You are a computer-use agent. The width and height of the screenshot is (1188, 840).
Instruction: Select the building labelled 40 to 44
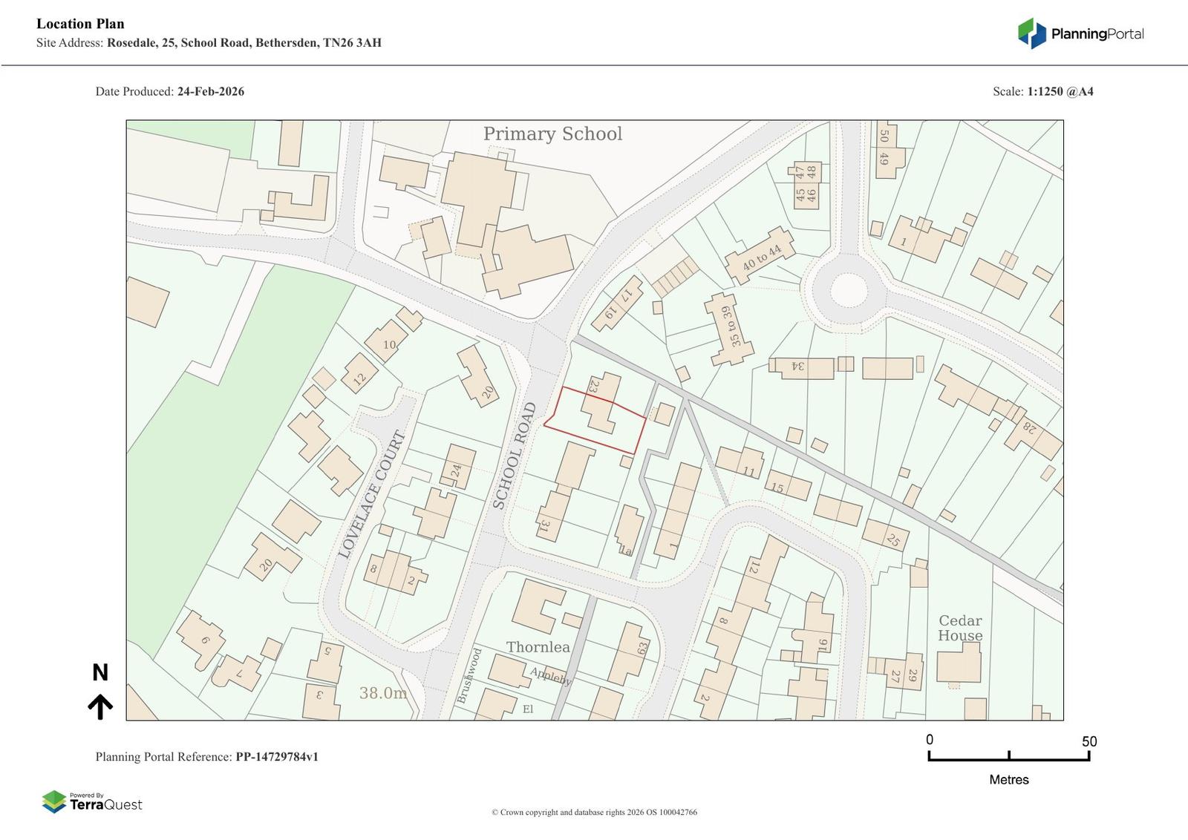760,256
